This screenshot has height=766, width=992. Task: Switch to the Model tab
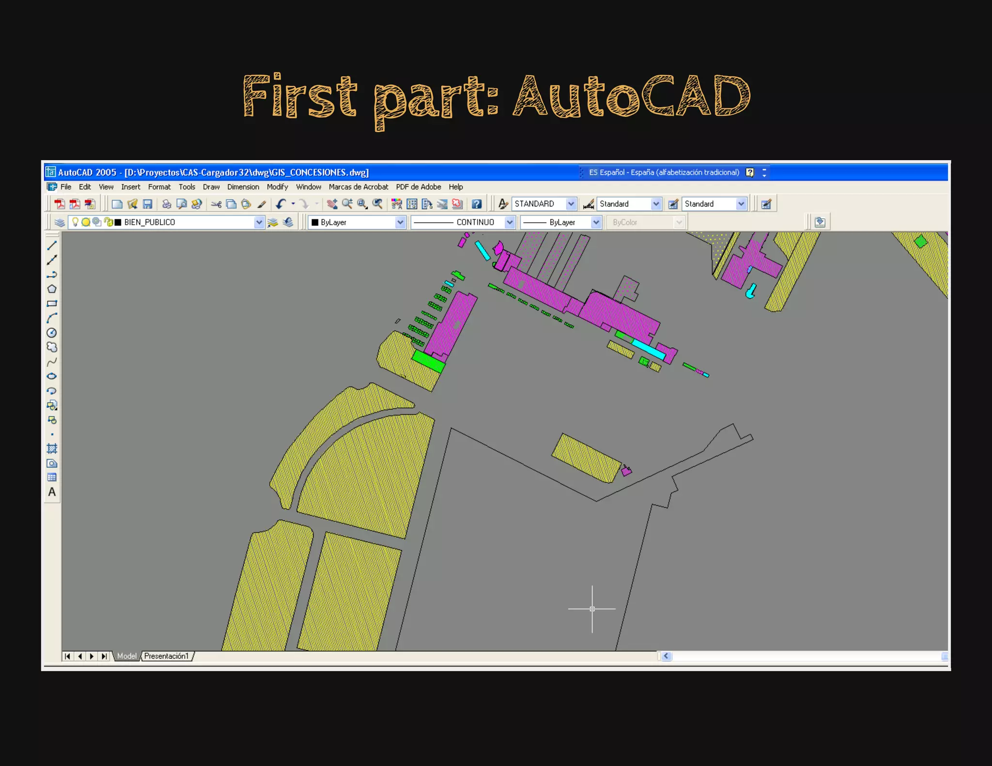point(127,656)
